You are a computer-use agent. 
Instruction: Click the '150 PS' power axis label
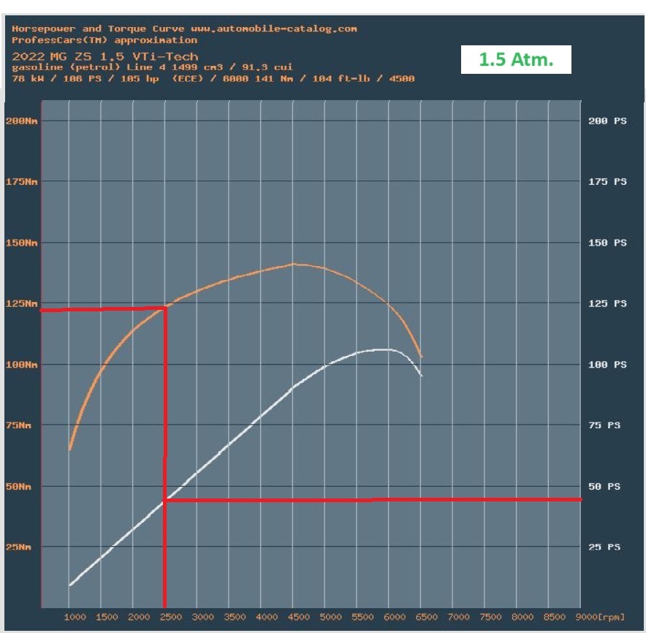pyautogui.click(x=607, y=243)
